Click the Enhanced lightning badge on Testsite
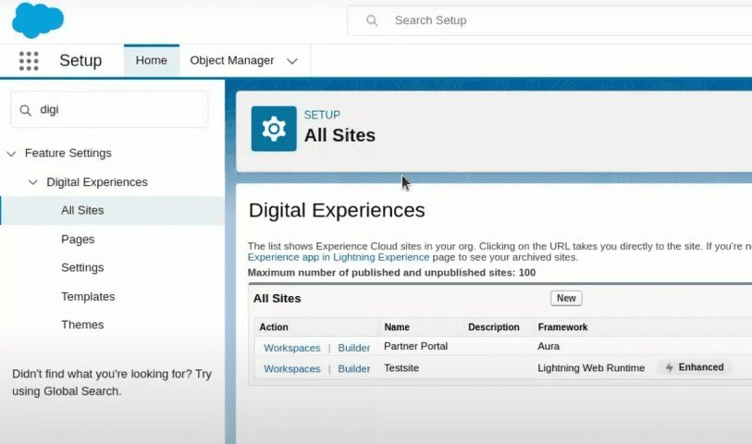Viewport: 752px width, 444px height. [694, 367]
